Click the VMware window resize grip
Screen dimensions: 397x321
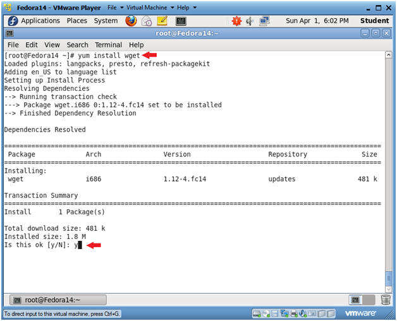389,315
